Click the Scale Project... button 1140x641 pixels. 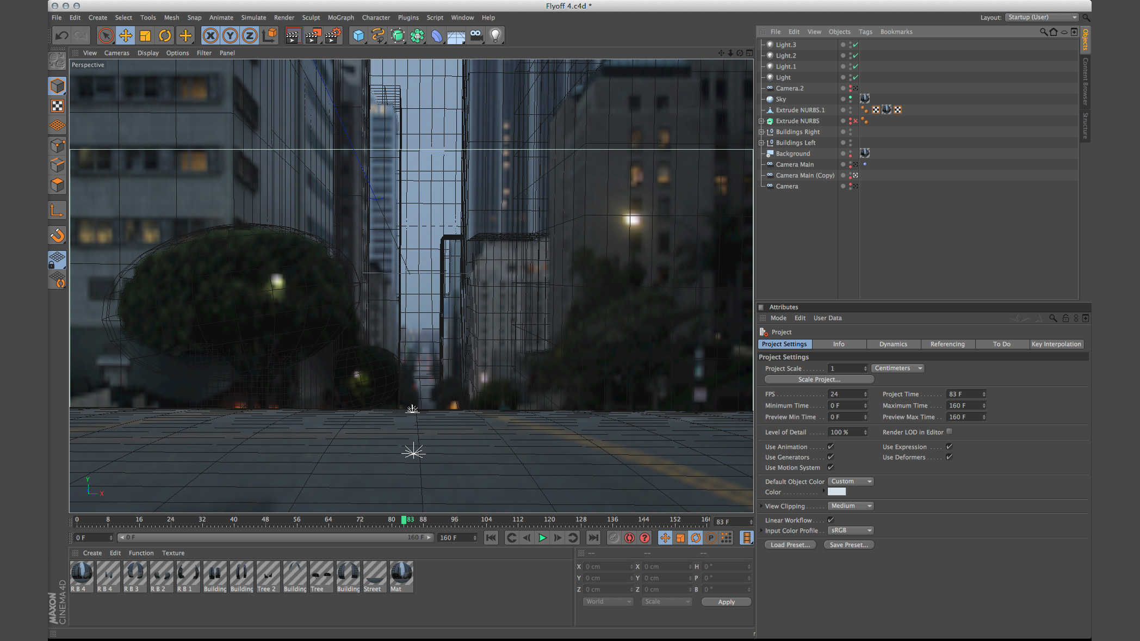coord(819,379)
